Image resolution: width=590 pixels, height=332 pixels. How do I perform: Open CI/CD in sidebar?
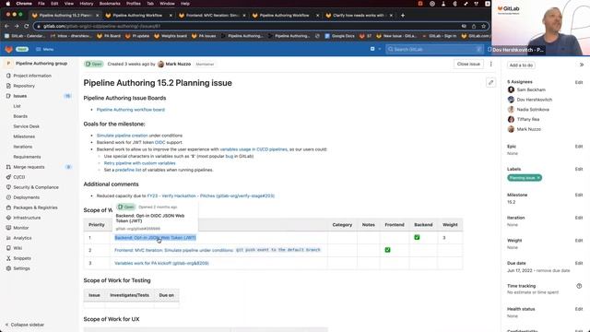19,177
